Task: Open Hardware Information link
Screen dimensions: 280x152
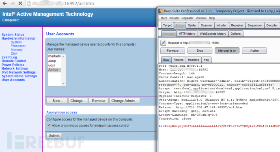Action: click(18, 38)
